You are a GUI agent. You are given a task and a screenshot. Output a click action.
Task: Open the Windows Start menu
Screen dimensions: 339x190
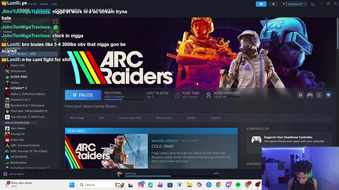(72, 185)
